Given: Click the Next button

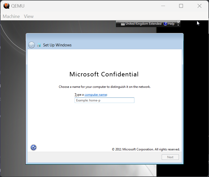Looking at the screenshot, I should coord(170,157).
